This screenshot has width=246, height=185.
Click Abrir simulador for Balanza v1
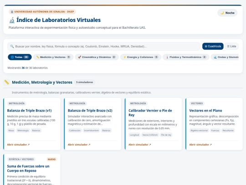(x=18, y=144)
